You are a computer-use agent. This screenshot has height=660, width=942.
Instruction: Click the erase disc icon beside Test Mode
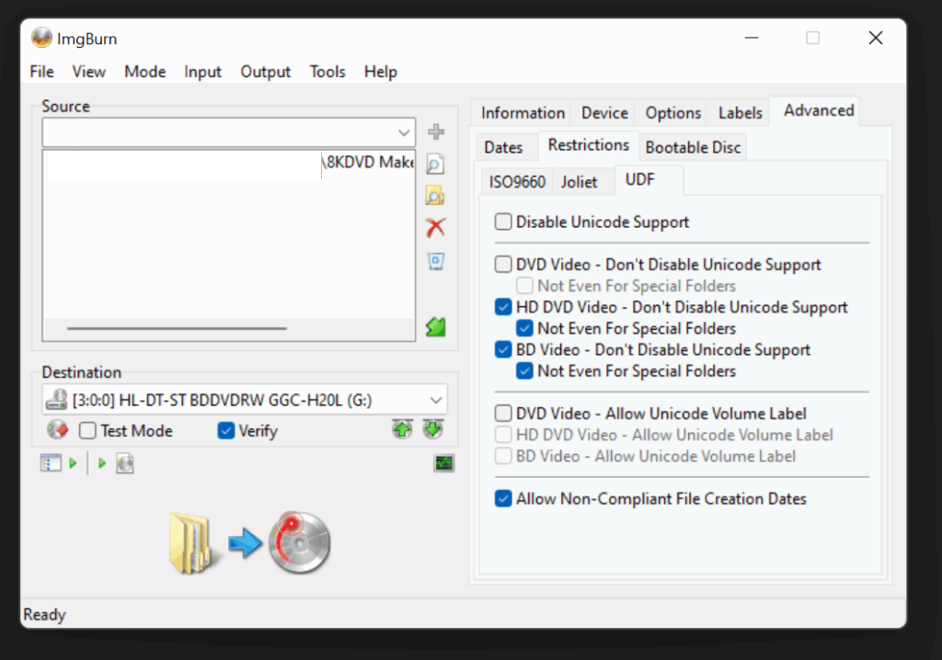point(58,430)
